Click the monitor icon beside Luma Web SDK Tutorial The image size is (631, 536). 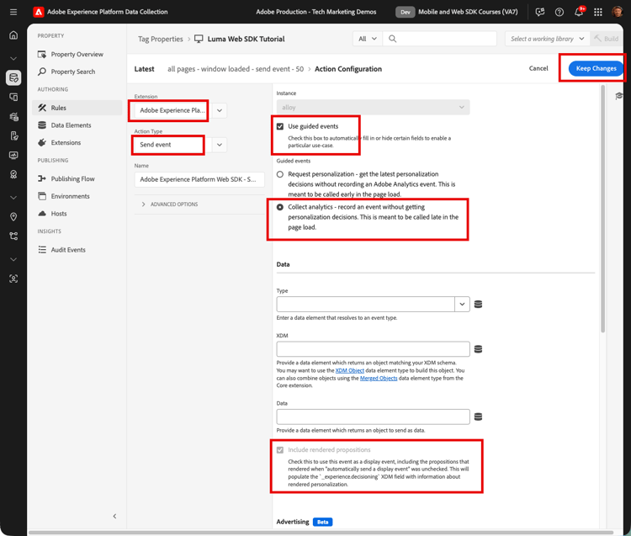pos(199,39)
